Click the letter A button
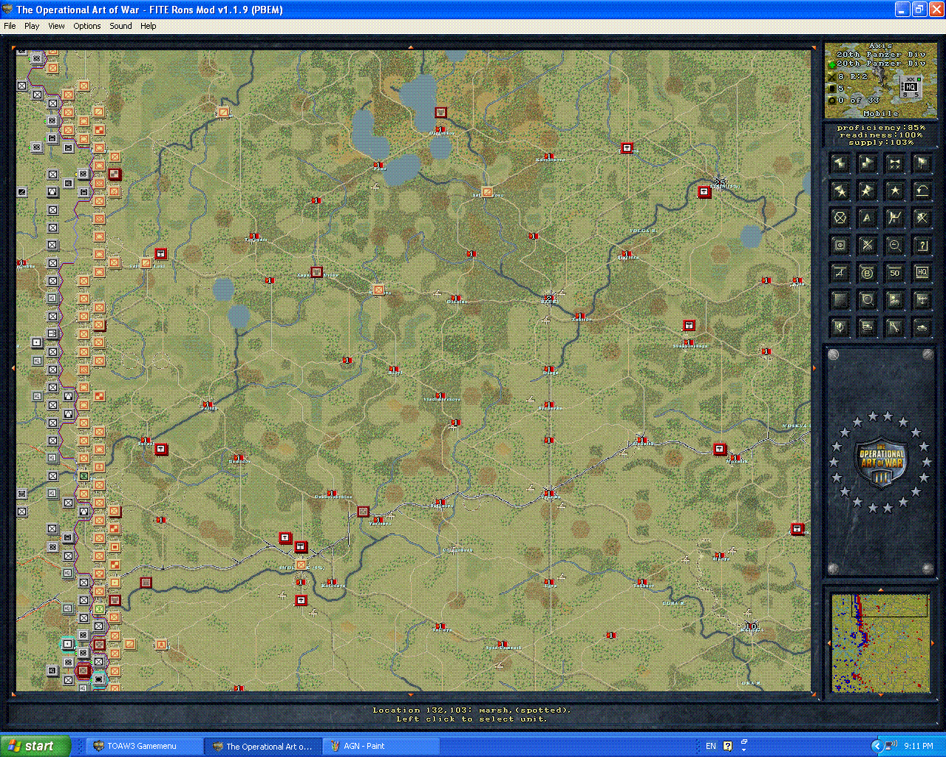946x757 pixels. (867, 218)
